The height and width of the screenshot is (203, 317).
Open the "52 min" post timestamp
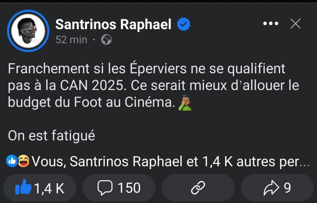[71, 40]
